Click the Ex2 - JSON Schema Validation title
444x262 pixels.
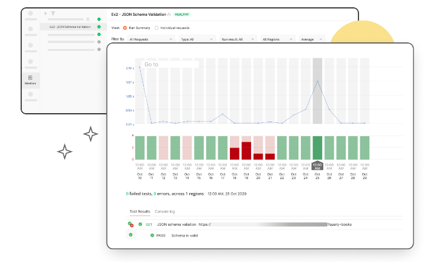138,15
